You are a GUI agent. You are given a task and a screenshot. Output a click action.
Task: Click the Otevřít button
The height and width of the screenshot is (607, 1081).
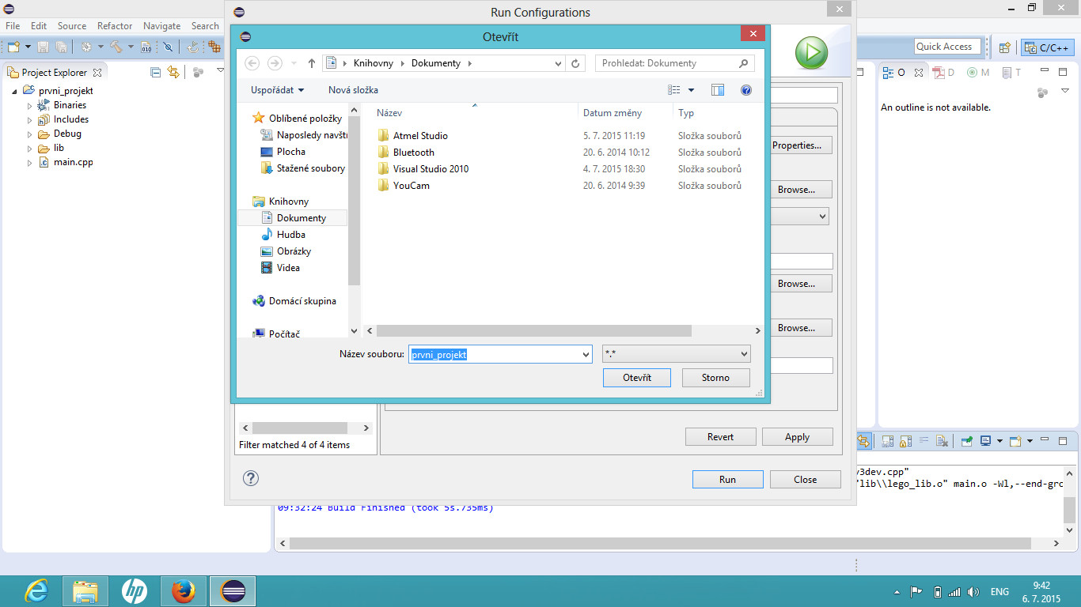(x=636, y=378)
